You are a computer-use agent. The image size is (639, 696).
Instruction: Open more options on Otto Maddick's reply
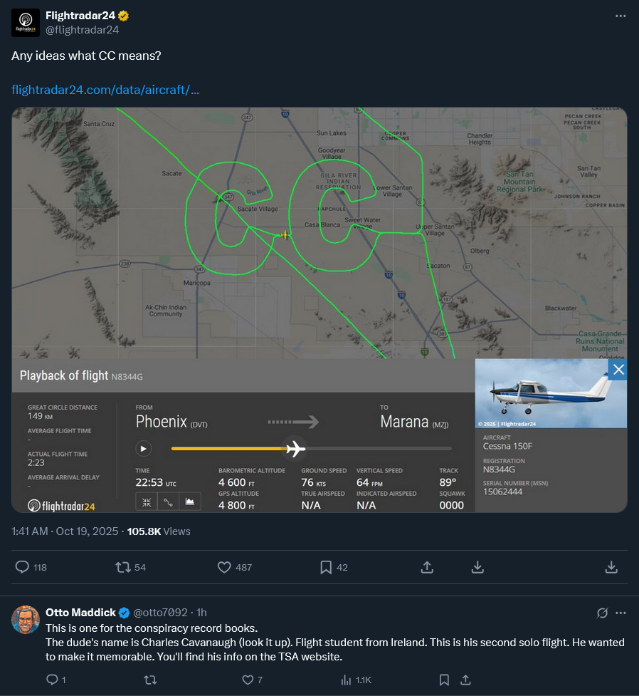[x=620, y=613]
